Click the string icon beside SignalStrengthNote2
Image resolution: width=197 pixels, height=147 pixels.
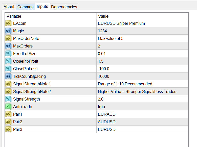coord(8,91)
